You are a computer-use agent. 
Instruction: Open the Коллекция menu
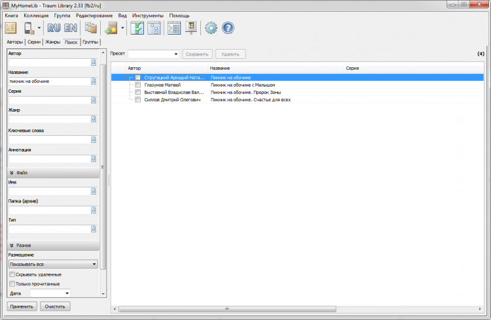point(36,15)
